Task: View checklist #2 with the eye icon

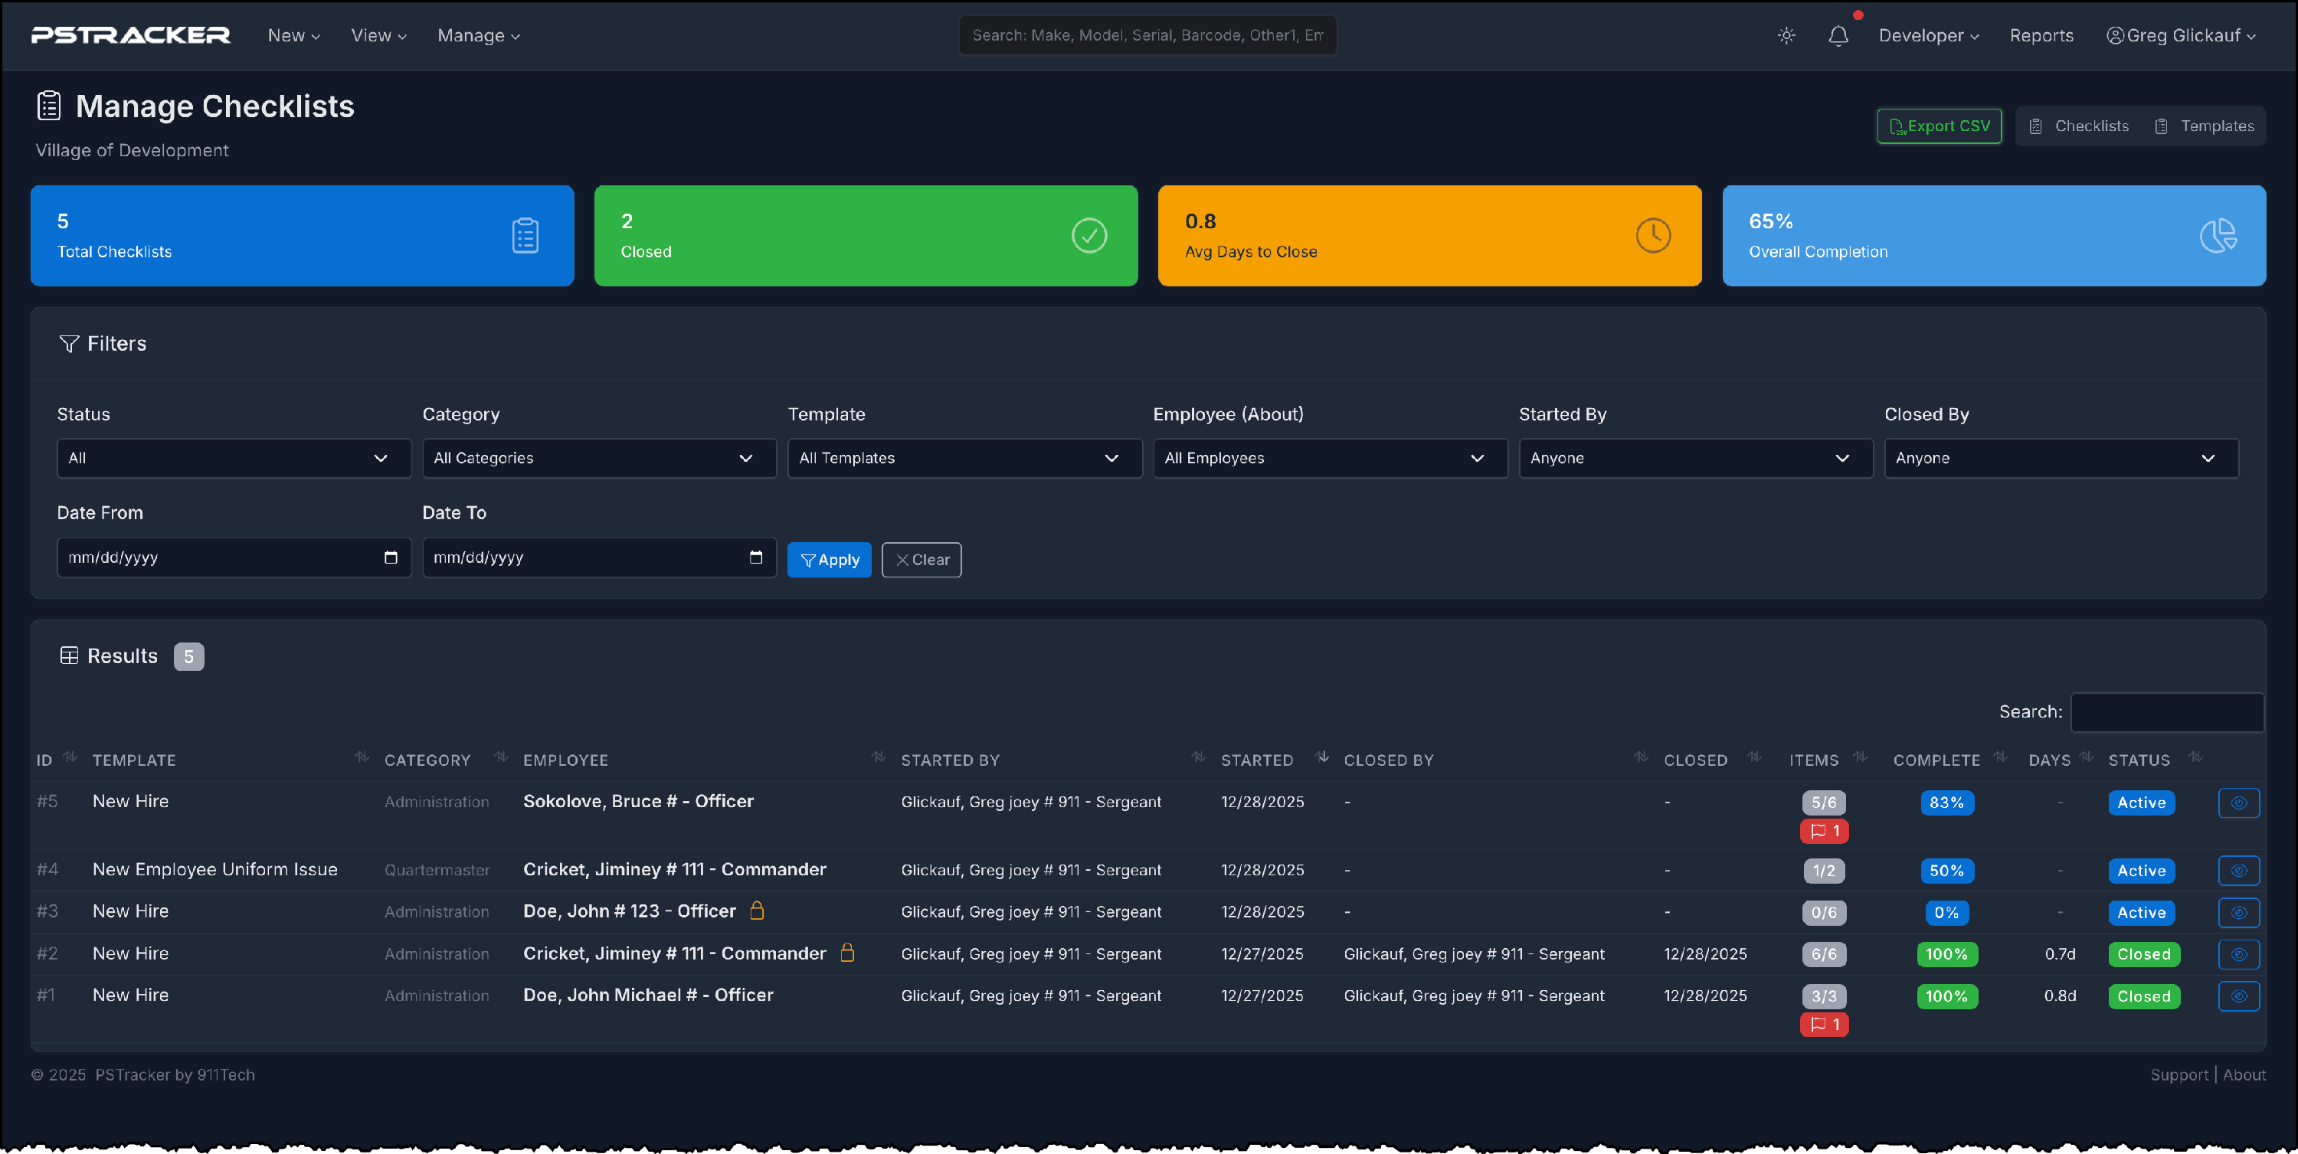Action: [x=2238, y=954]
